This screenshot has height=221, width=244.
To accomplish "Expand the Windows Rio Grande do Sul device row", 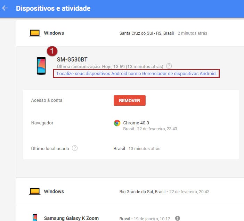I will [130, 191].
